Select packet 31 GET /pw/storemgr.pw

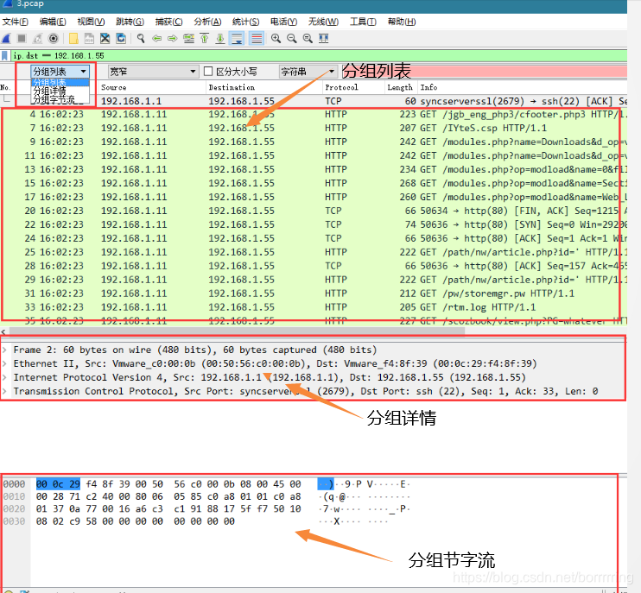314,293
